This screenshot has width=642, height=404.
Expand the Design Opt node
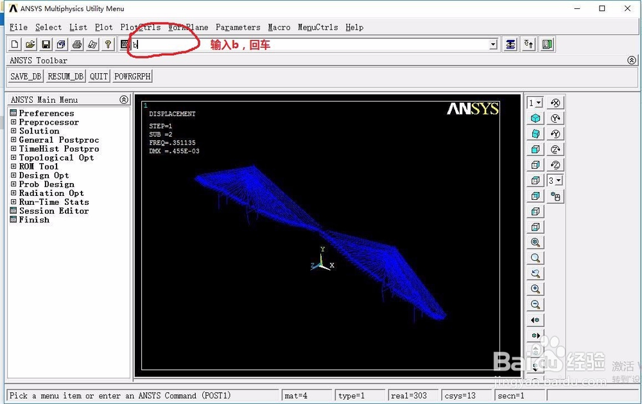click(13, 175)
